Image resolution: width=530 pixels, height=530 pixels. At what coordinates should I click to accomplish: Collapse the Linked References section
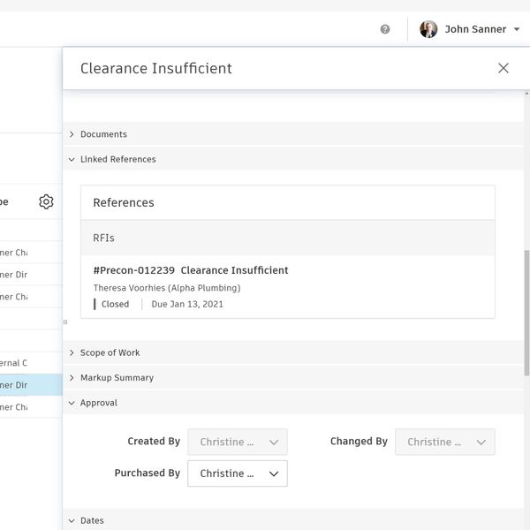tap(117, 160)
